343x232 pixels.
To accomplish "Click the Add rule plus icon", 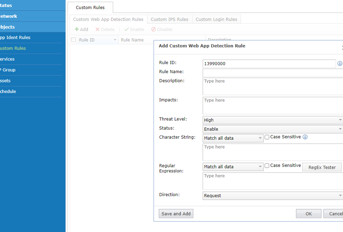I will [x=77, y=29].
